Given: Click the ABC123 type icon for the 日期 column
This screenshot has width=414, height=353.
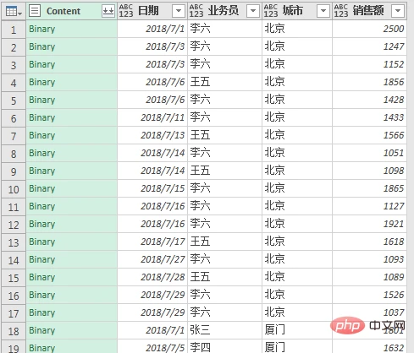Looking at the screenshot, I should (126, 11).
